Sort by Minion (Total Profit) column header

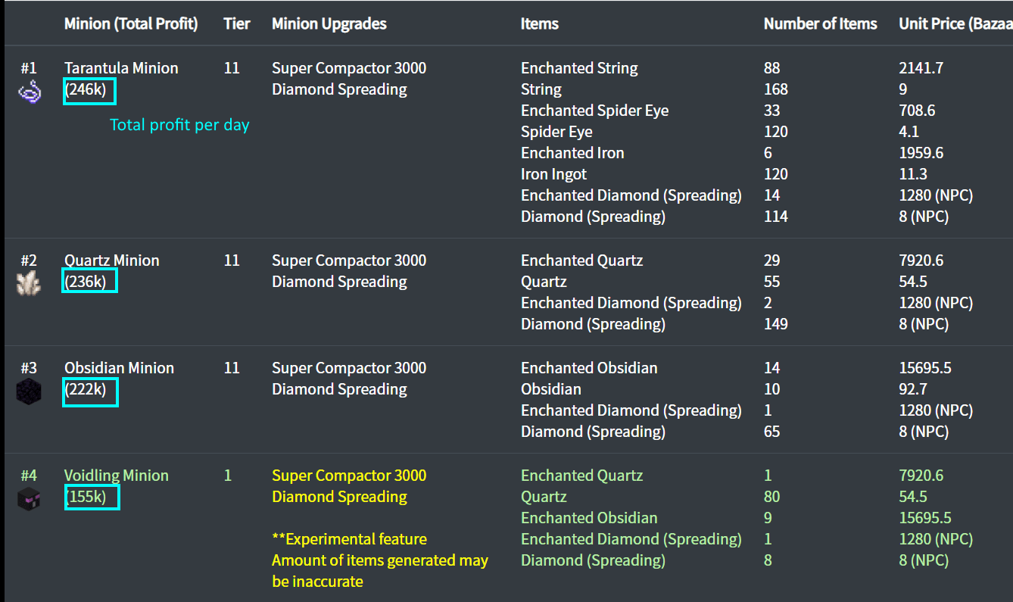(x=131, y=23)
